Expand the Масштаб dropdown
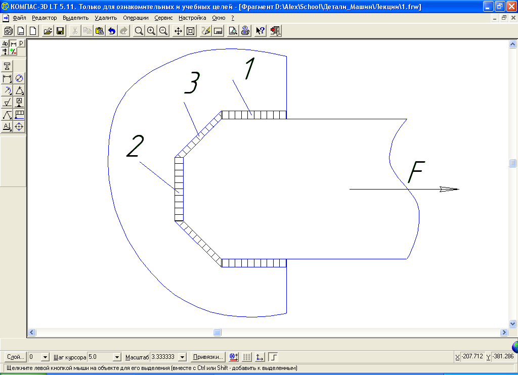Image resolution: width=518 pixels, height=375 pixels. click(x=182, y=357)
